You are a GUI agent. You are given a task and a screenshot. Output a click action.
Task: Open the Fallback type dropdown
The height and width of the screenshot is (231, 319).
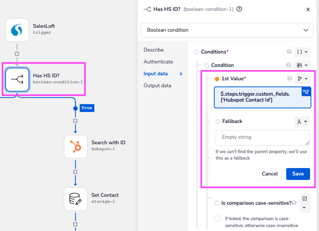click(x=302, y=121)
